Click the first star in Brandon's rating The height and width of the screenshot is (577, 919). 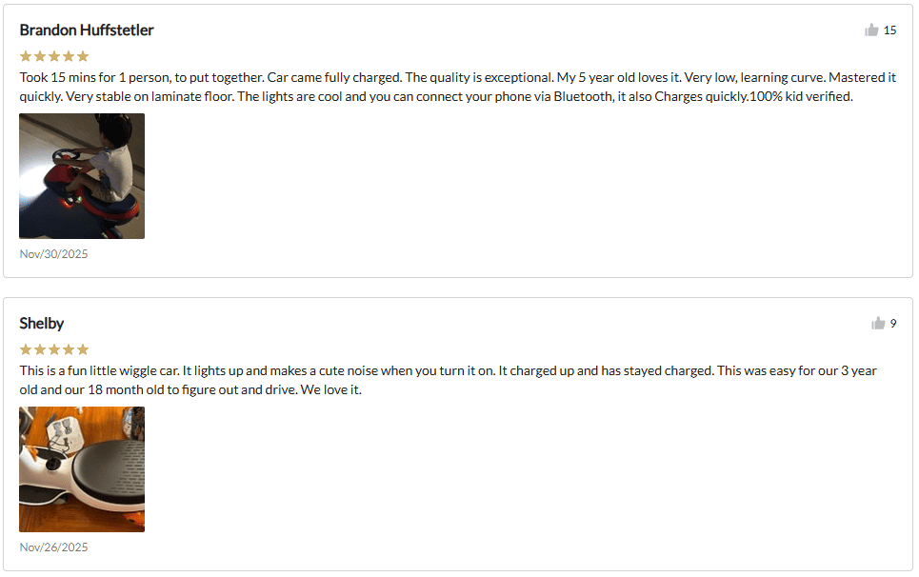26,56
